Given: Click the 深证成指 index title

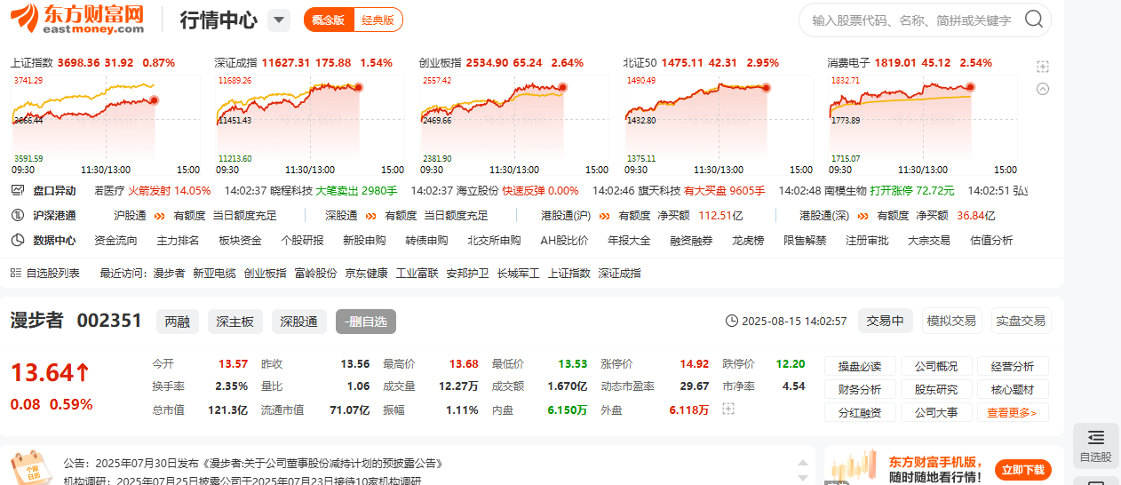Looking at the screenshot, I should [x=235, y=63].
